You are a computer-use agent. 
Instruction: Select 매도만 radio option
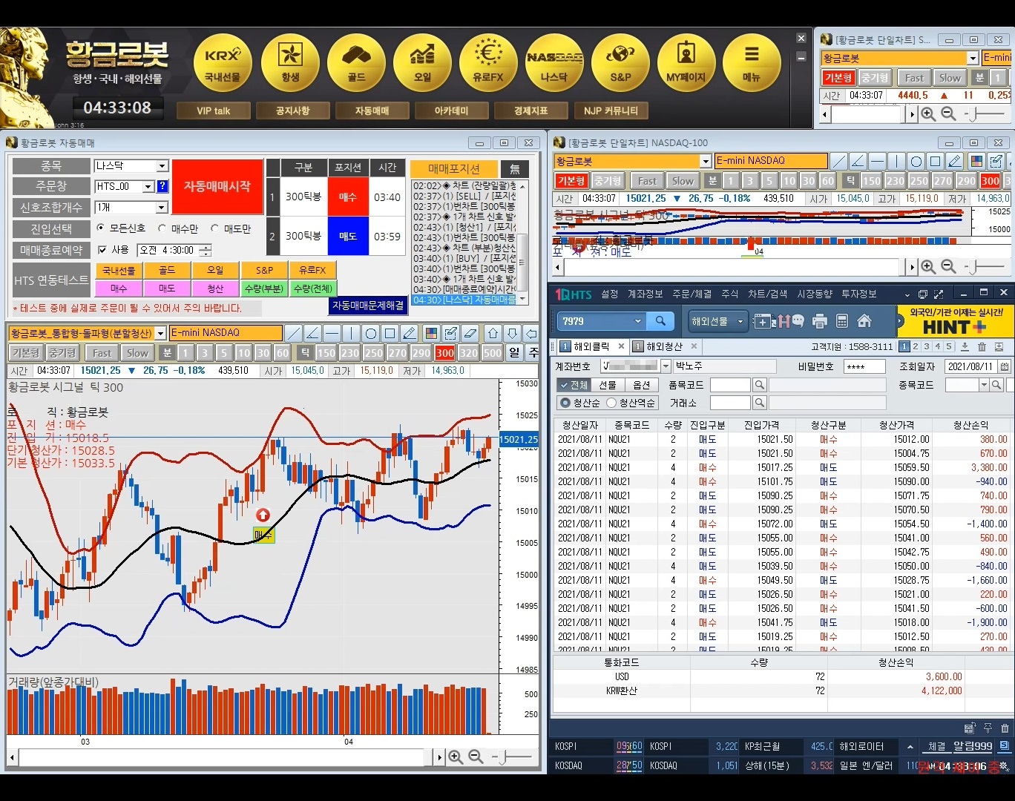(x=215, y=228)
